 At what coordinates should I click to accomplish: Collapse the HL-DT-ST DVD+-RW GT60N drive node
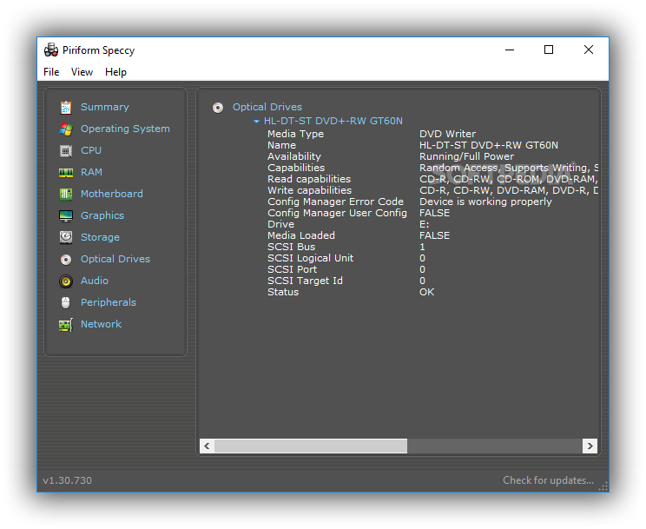pyautogui.click(x=256, y=122)
